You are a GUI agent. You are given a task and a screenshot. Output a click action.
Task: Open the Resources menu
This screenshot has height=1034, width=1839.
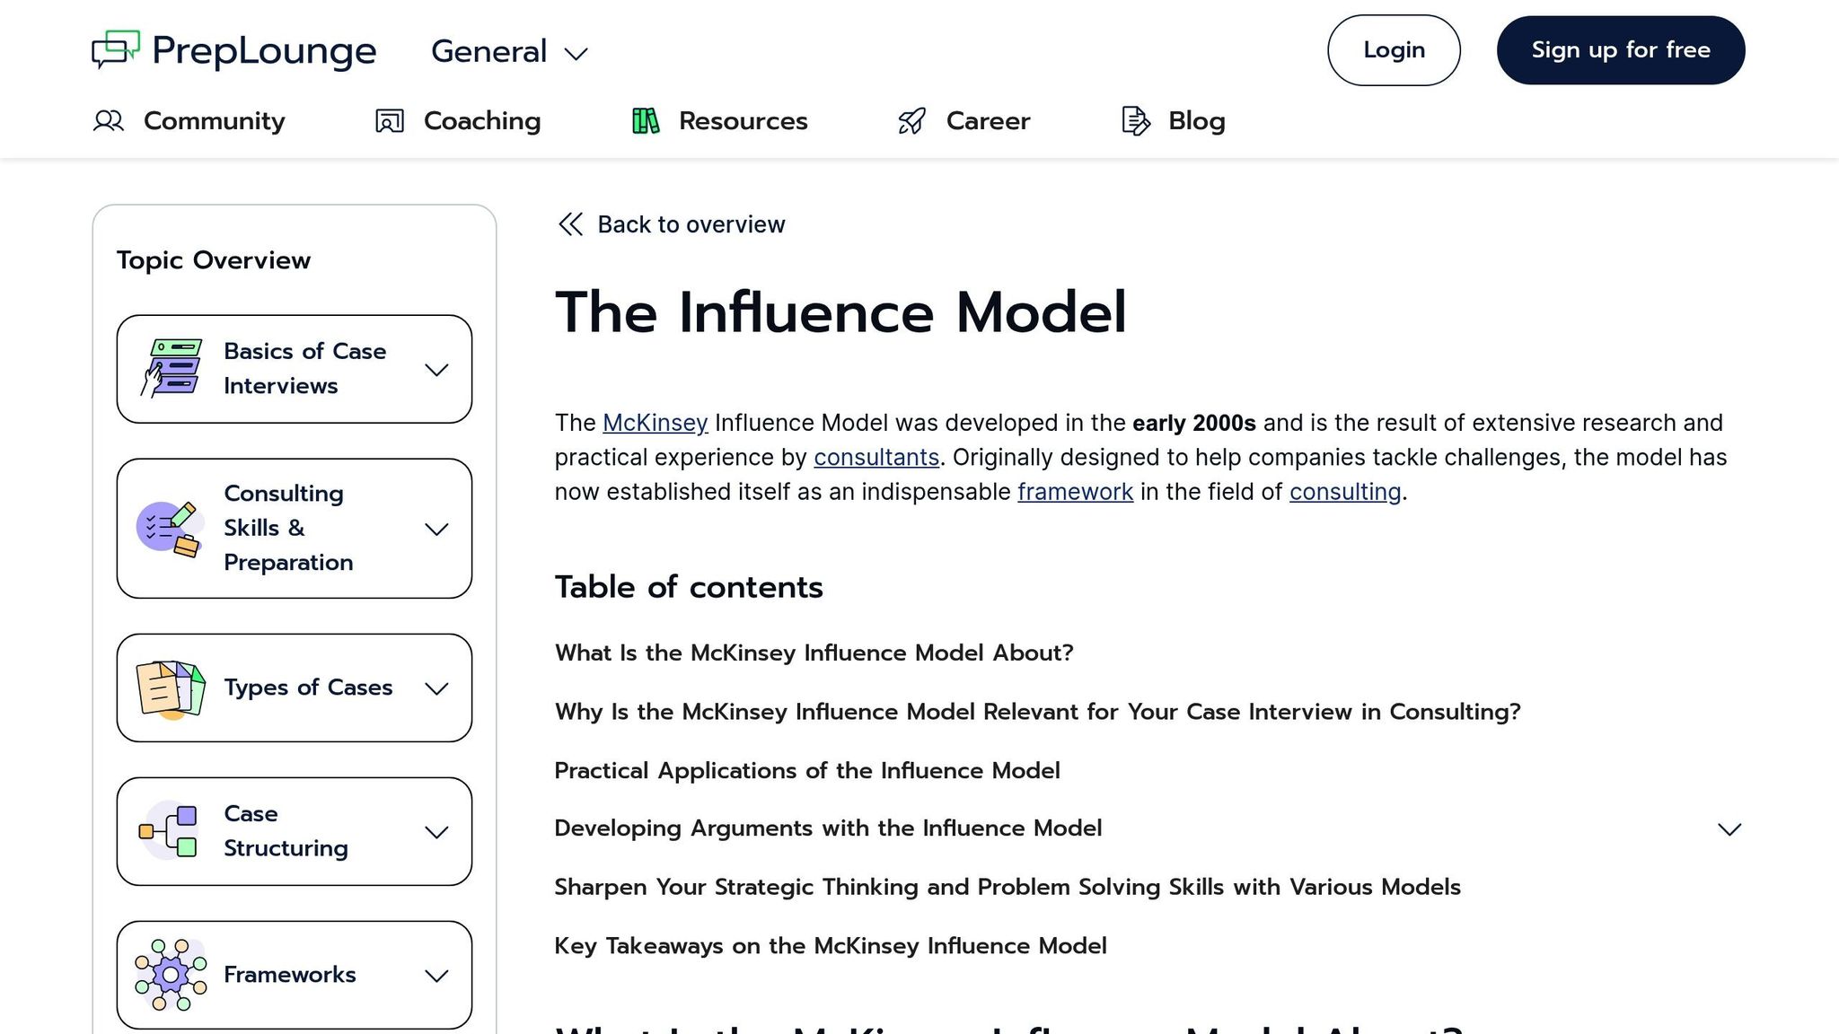pos(720,121)
